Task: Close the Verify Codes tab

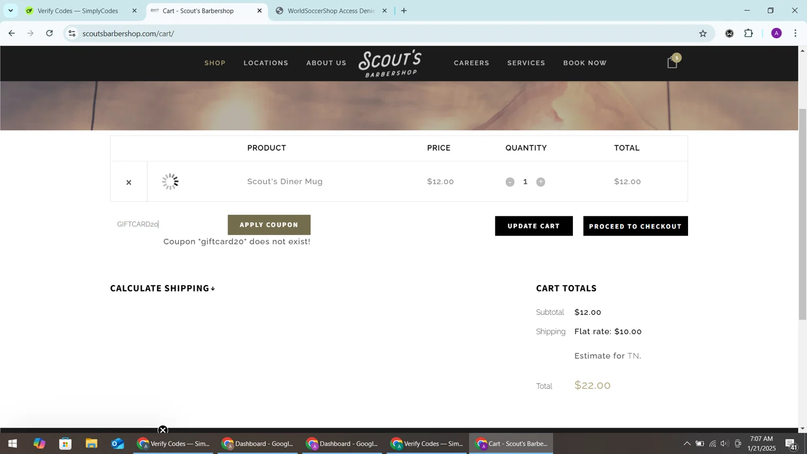Action: click(134, 11)
